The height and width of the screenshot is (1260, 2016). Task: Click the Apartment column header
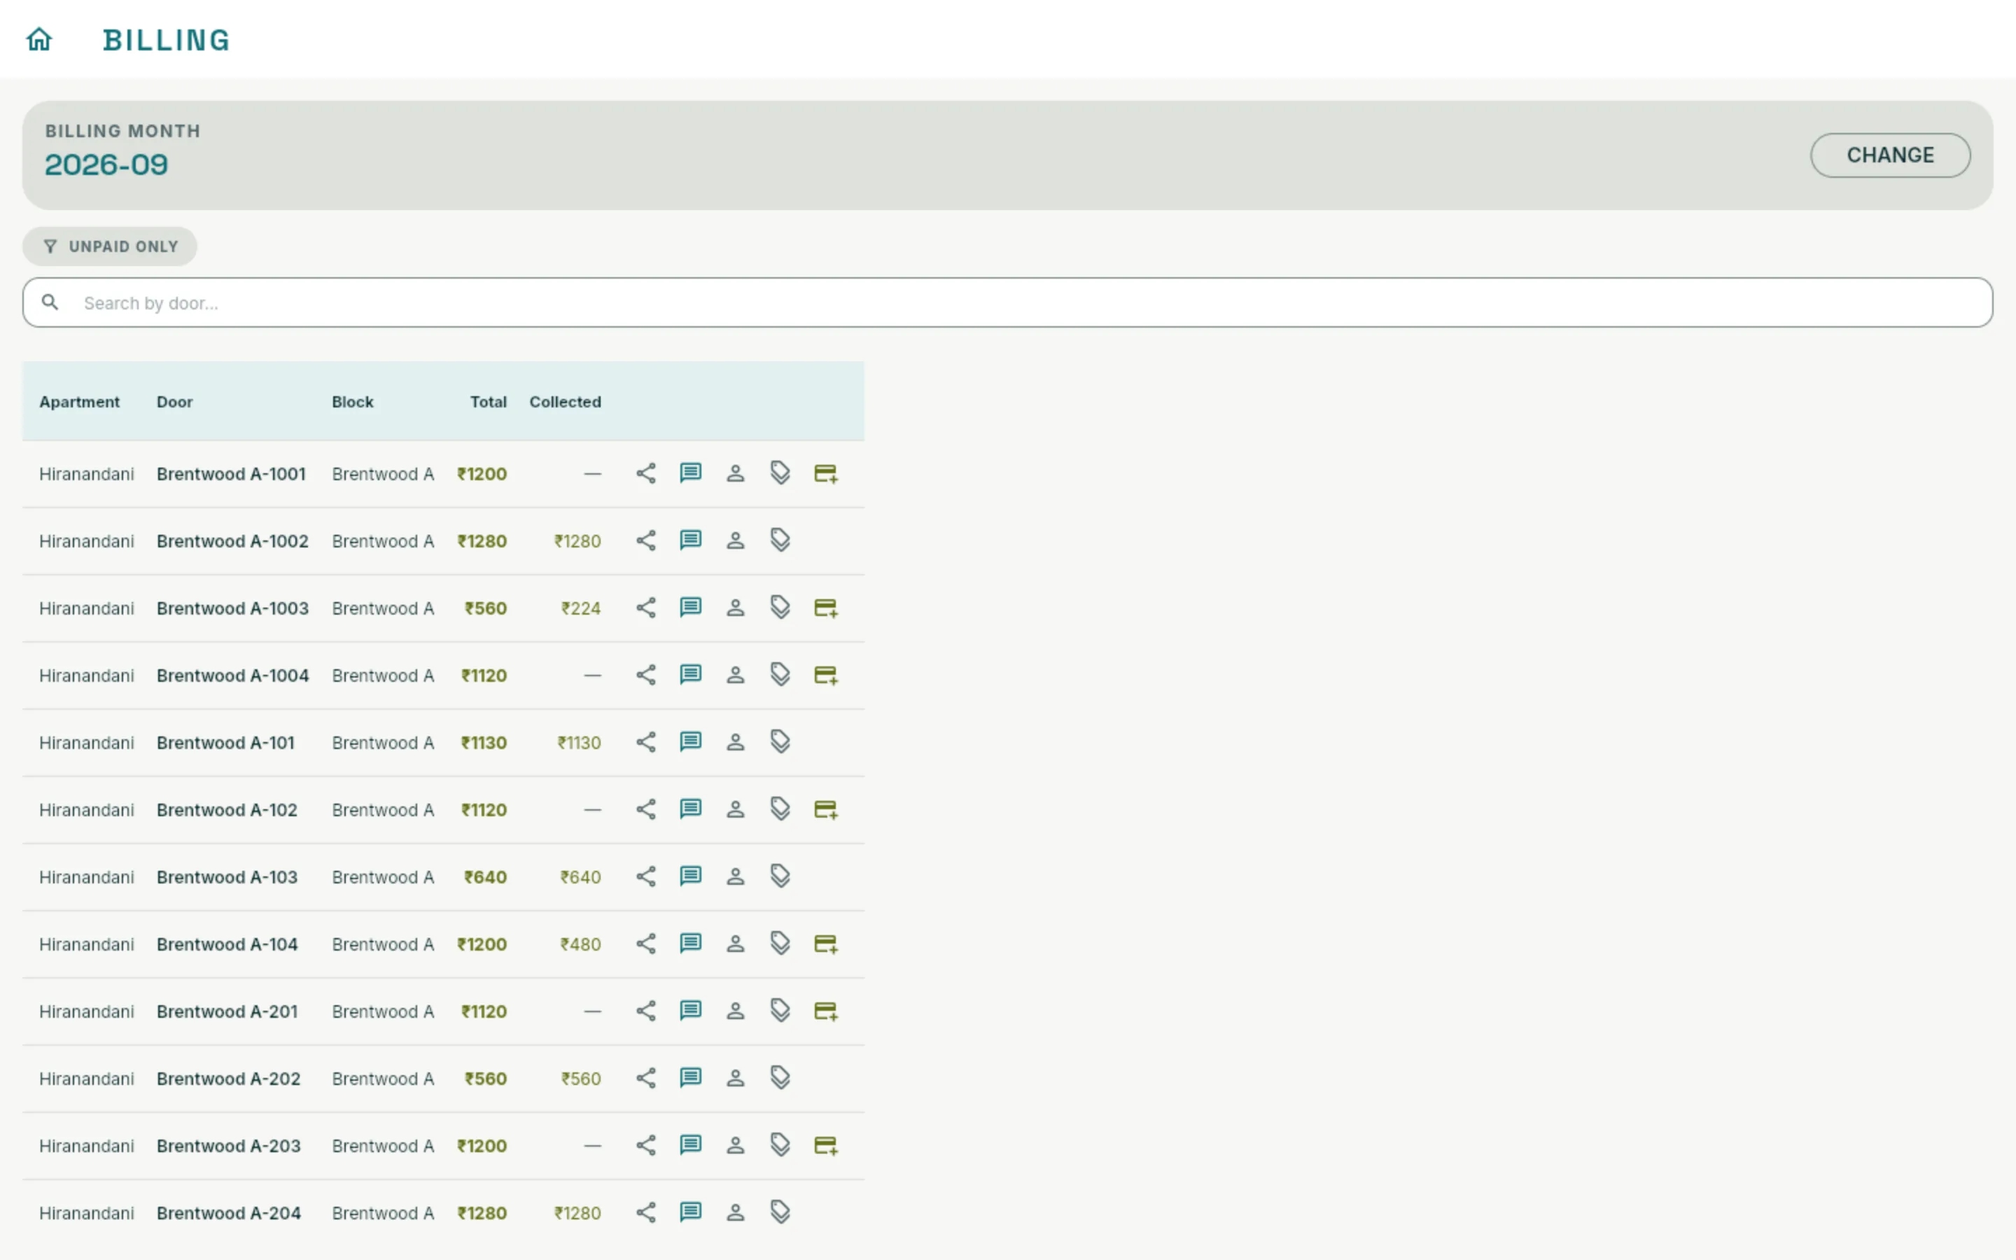coord(79,402)
